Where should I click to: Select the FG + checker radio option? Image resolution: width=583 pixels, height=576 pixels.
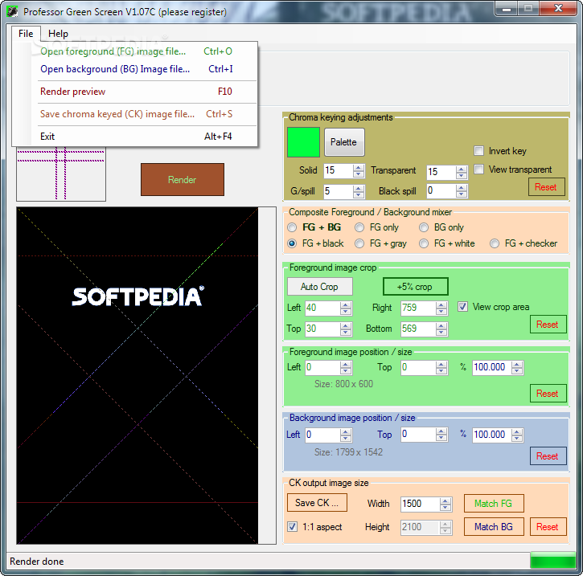(x=495, y=243)
